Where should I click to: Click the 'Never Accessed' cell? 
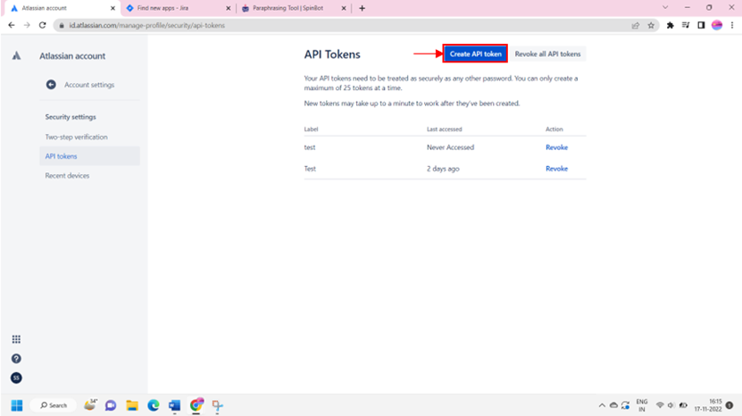coord(450,147)
